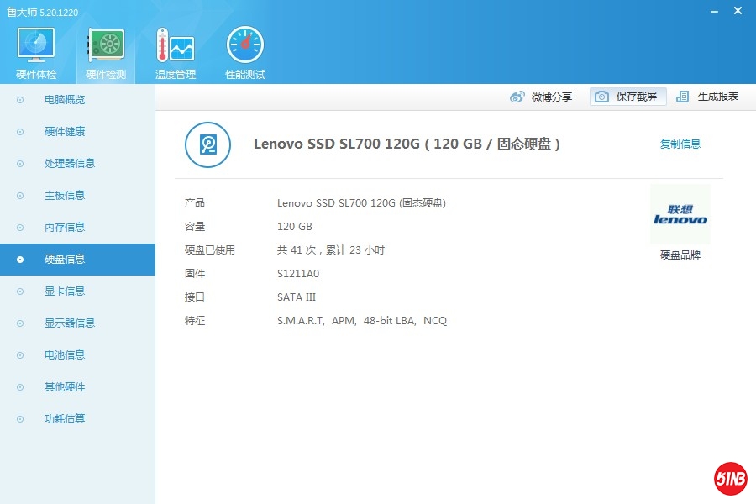Click the 生成报表 report icon
The height and width of the screenshot is (504, 756).
pyautogui.click(x=683, y=97)
